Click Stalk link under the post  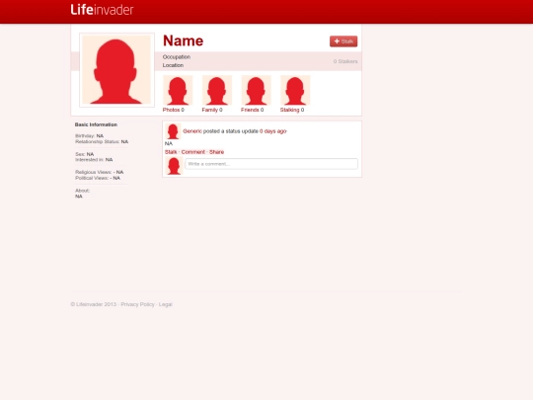pos(171,152)
